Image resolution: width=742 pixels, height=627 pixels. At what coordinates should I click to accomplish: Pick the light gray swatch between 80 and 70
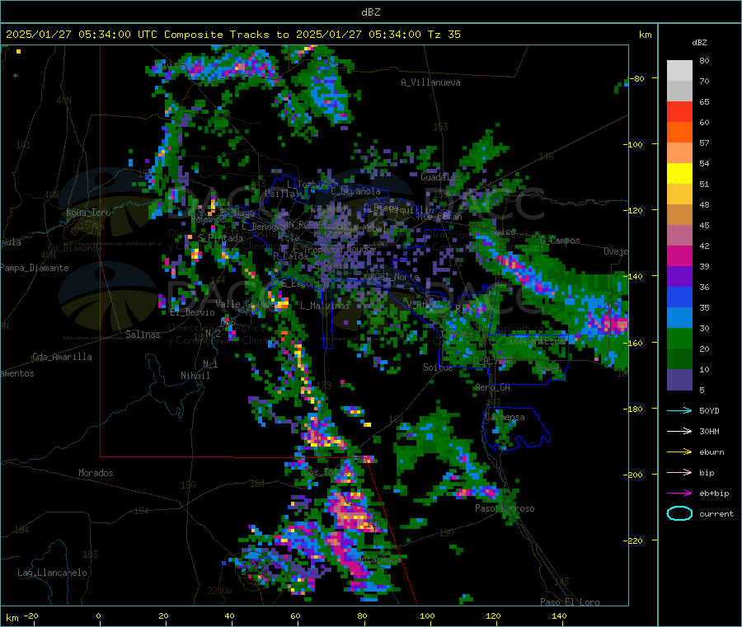(x=679, y=71)
